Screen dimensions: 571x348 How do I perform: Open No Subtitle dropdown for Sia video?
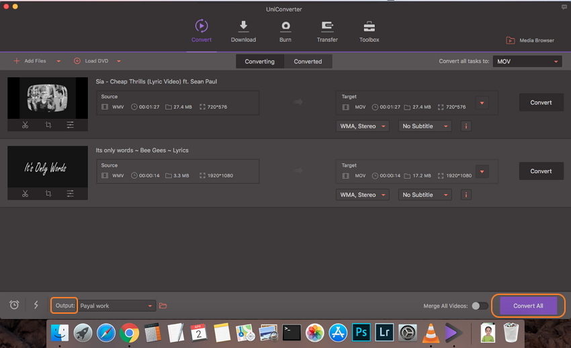point(425,126)
